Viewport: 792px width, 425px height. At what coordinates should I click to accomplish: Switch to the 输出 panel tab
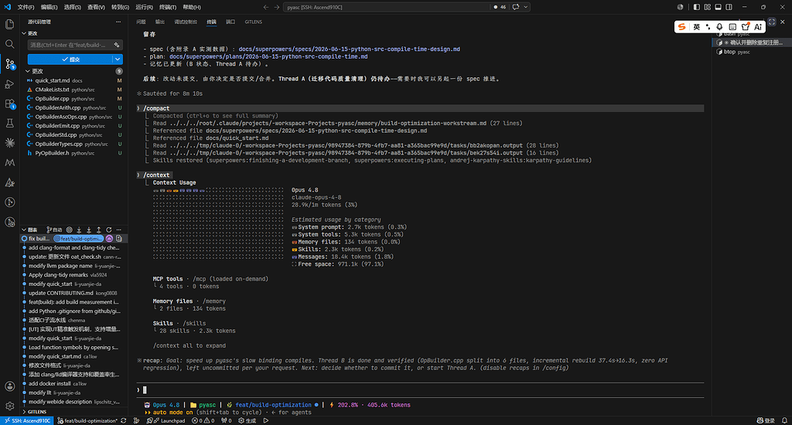point(159,22)
